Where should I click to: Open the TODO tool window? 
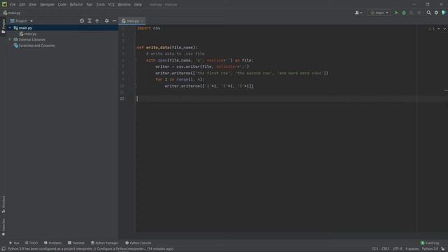click(x=31, y=243)
